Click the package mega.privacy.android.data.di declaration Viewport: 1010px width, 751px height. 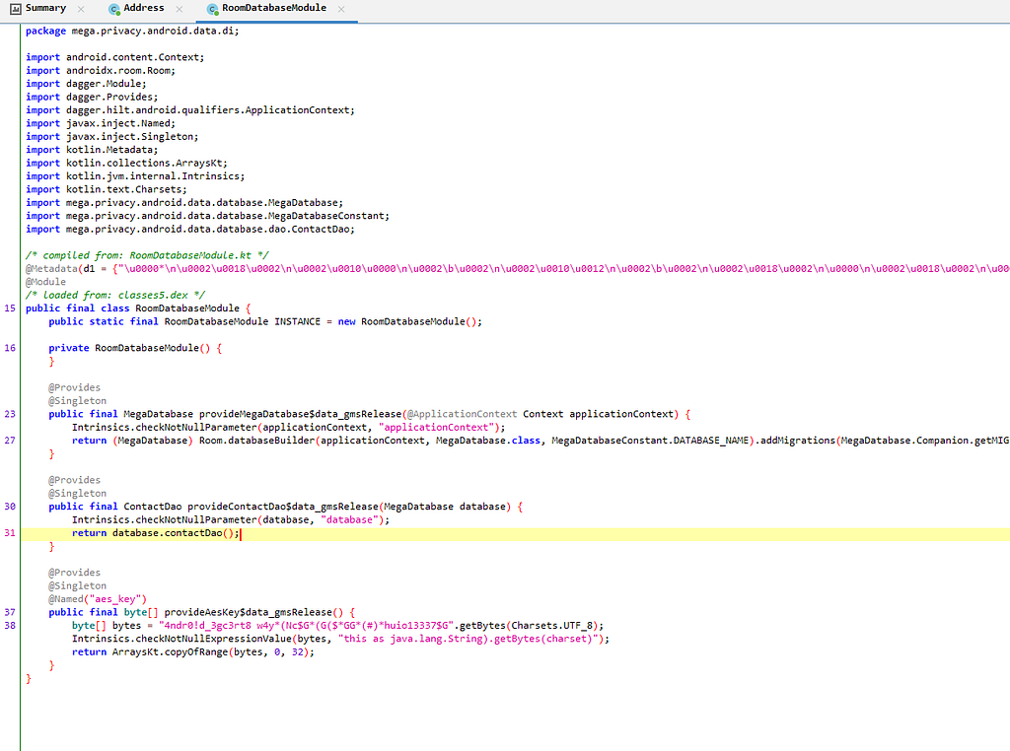132,31
